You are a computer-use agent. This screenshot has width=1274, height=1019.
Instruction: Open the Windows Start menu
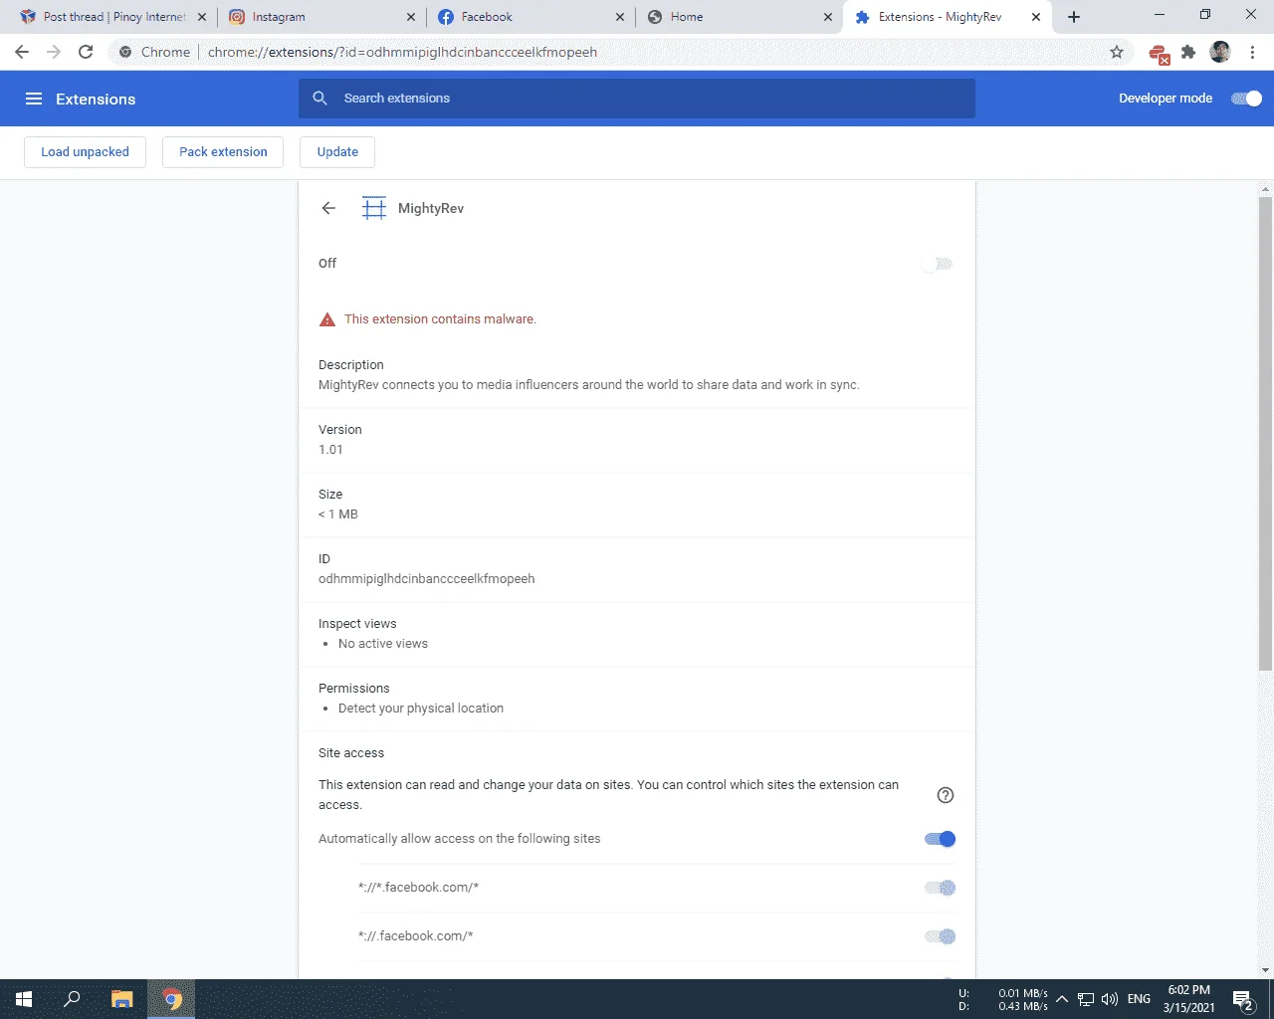pos(24,999)
